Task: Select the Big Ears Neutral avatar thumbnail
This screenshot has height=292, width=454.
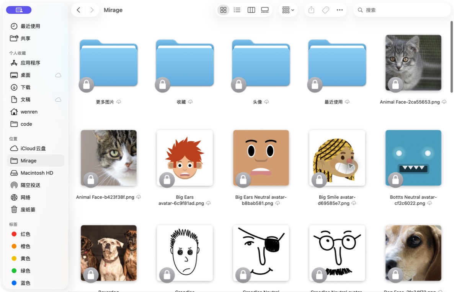Action: point(261,158)
